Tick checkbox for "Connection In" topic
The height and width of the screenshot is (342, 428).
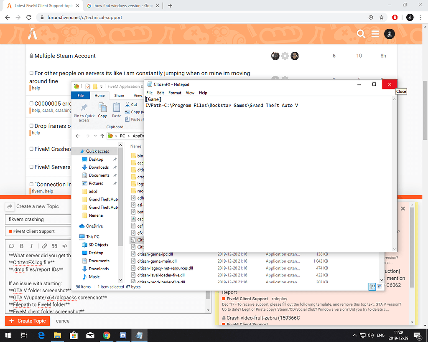31,185
